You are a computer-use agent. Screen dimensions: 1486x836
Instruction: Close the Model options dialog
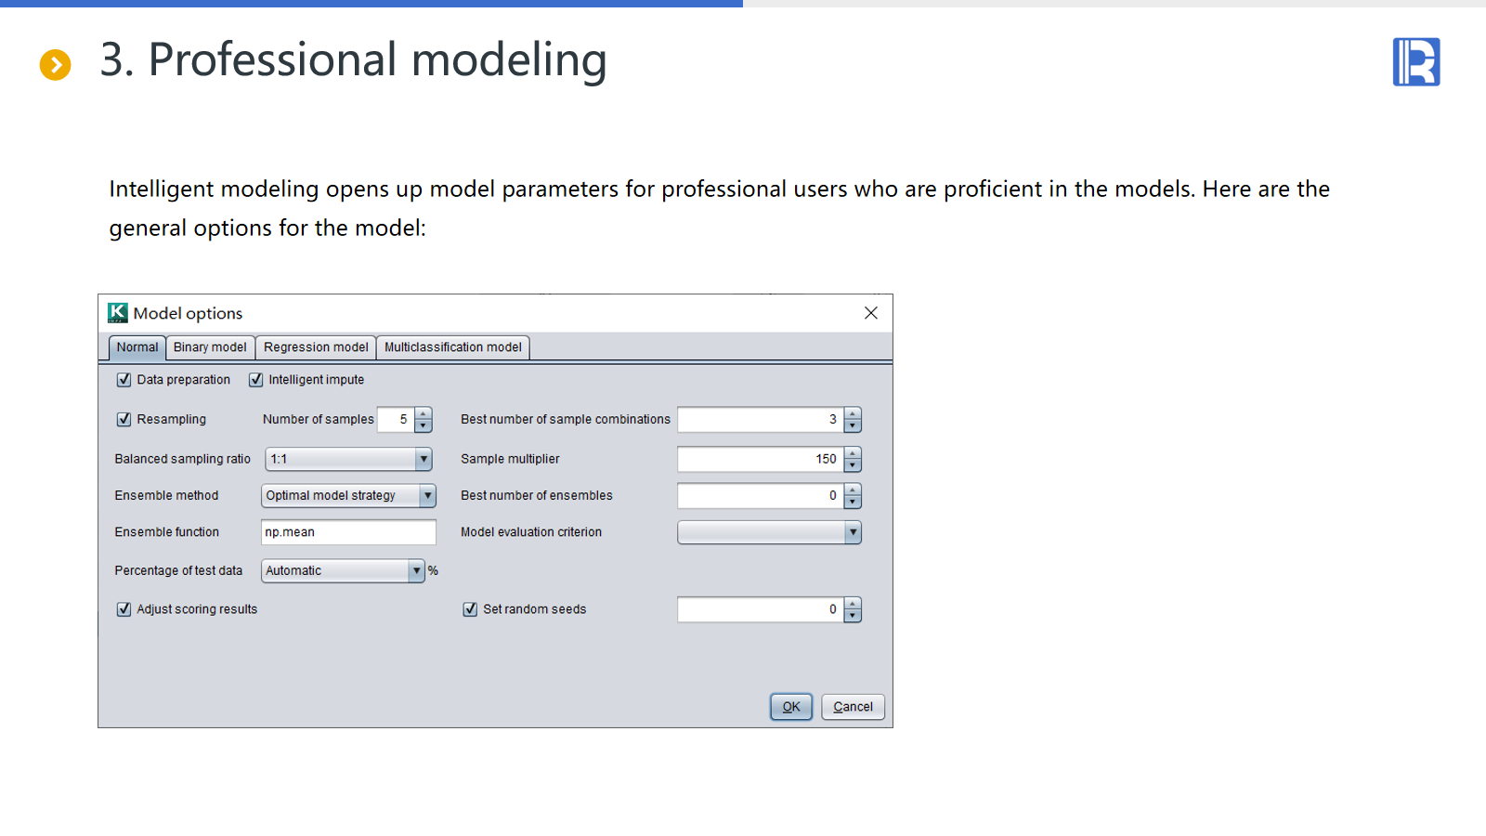870,313
